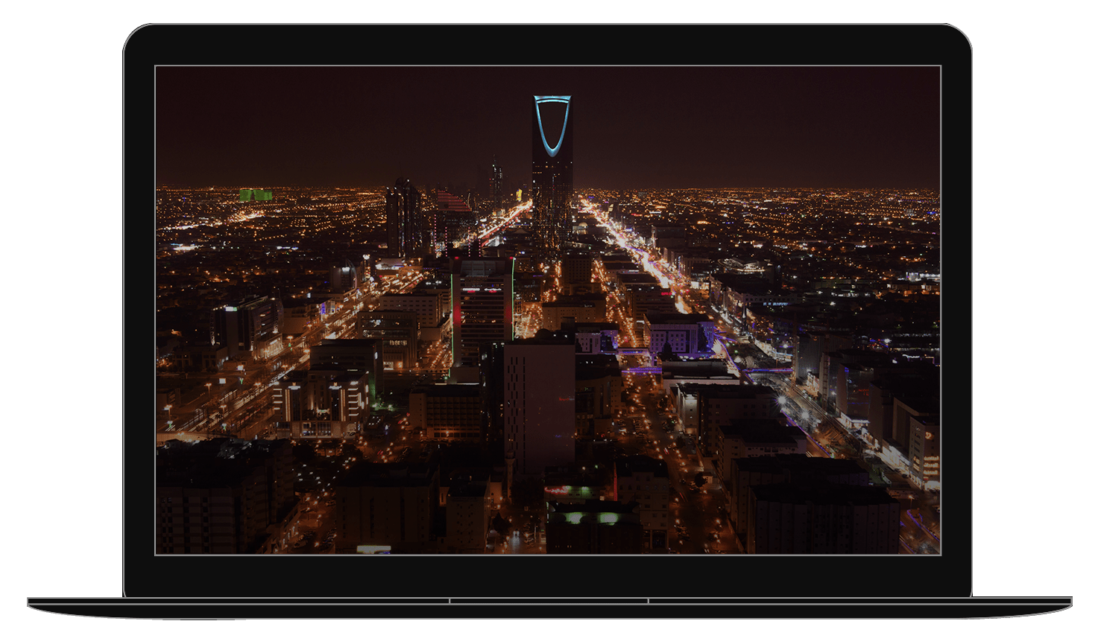This screenshot has height=621, width=1098.
Task: Click the tall dark rectangular building in center foreground
Action: pyautogui.click(x=539, y=406)
